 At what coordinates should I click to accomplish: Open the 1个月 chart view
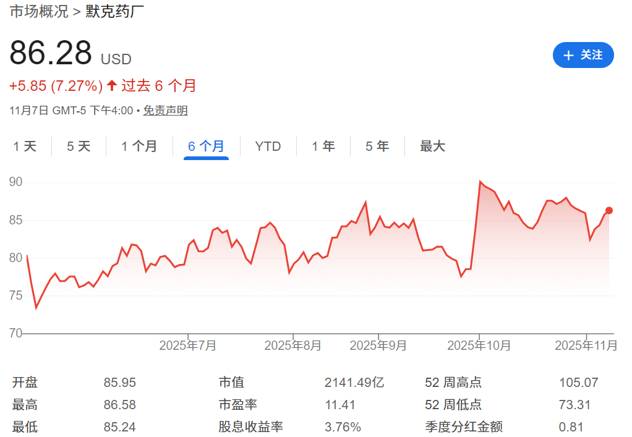[x=138, y=146]
